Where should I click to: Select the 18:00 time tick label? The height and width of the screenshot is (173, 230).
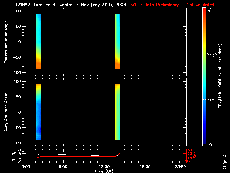point(145,167)
